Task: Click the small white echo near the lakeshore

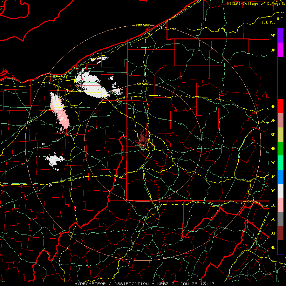Action: (x=99, y=59)
